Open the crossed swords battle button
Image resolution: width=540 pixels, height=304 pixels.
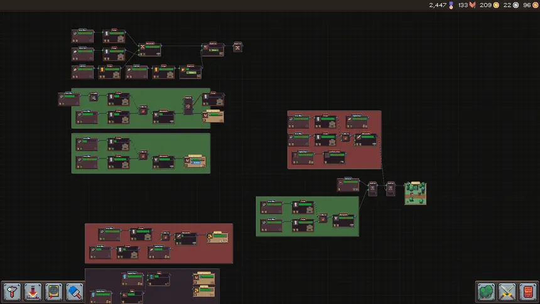tap(507, 292)
